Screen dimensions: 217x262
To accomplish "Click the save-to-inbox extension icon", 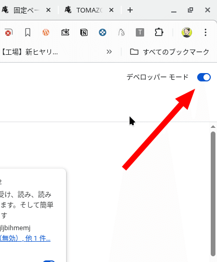I will click(65, 32).
